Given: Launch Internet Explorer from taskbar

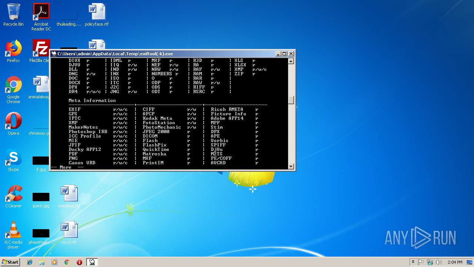Looking at the screenshot, I should point(30,262).
